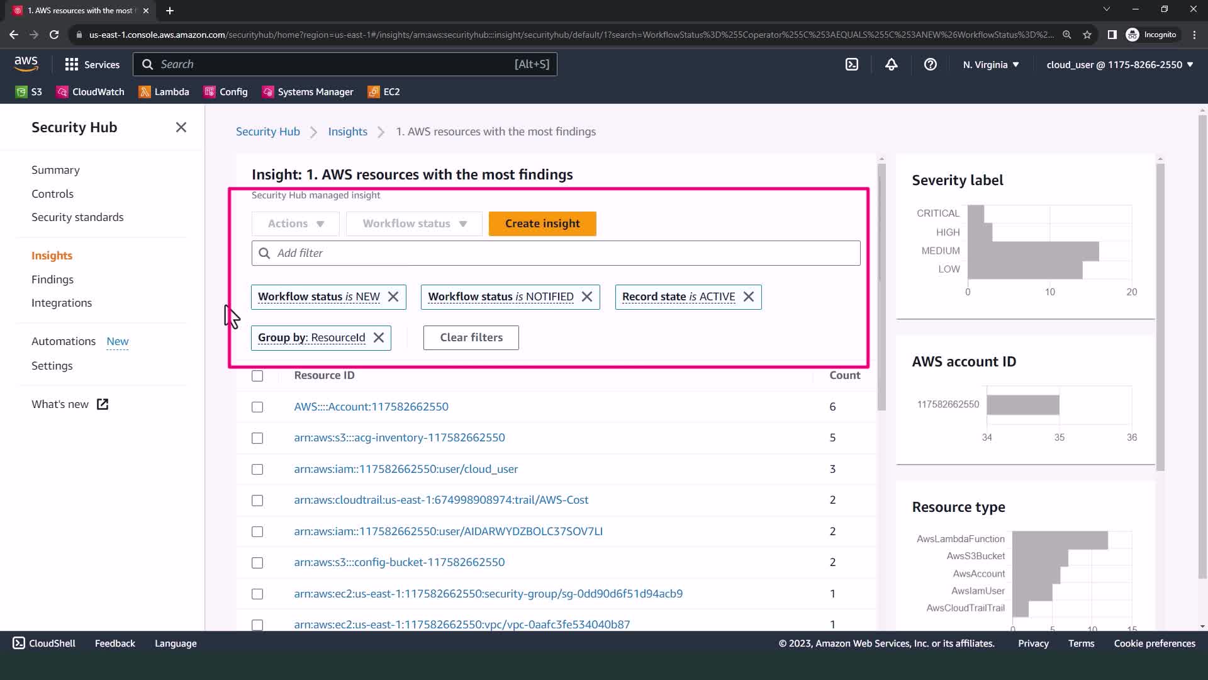Click the Create insight button
This screenshot has height=680, width=1208.
click(x=542, y=224)
